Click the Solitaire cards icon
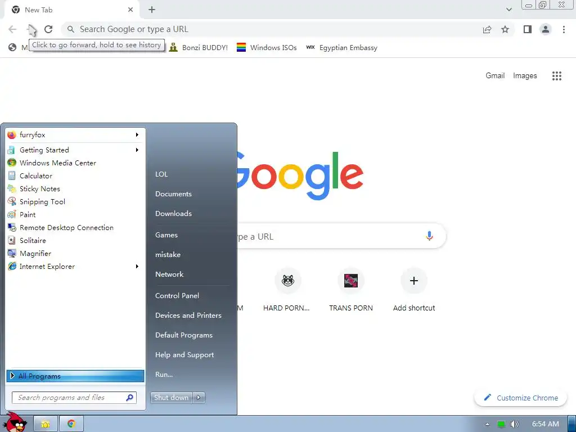The image size is (576, 432). [12, 241]
